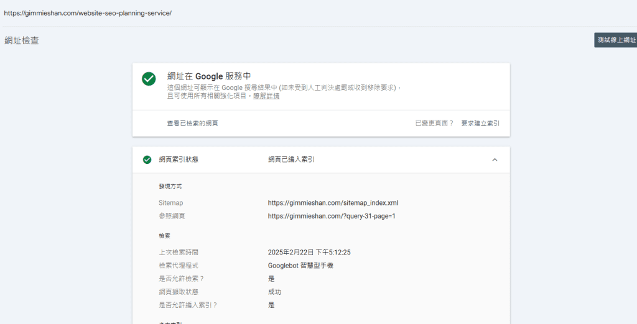The height and width of the screenshot is (324, 637).
Task: Click the sitemap_index.xml URL value
Action: [333, 203]
